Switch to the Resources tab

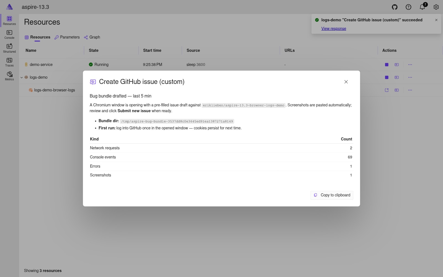pos(37,37)
